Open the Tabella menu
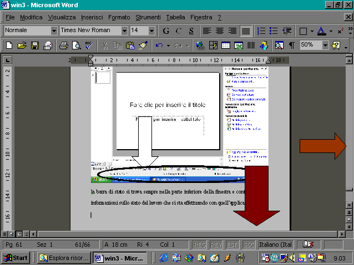The height and width of the screenshot is (265, 354). click(175, 17)
